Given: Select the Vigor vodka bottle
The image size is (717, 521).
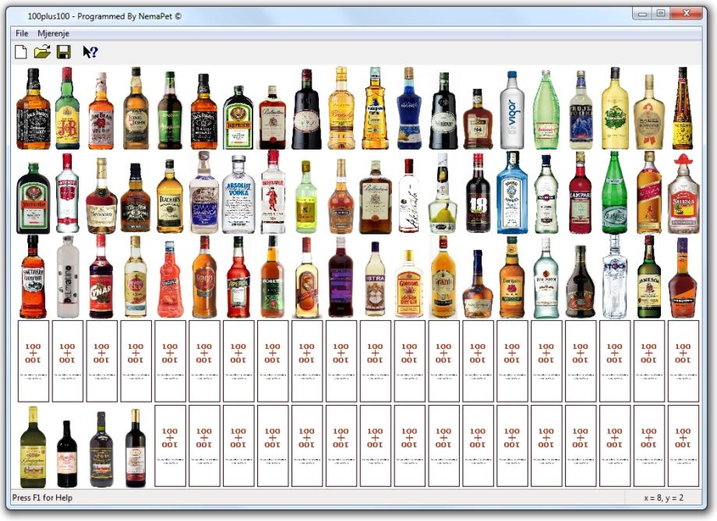Looking at the screenshot, I should [512, 110].
